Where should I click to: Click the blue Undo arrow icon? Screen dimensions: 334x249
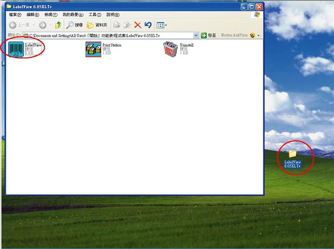coord(148,25)
